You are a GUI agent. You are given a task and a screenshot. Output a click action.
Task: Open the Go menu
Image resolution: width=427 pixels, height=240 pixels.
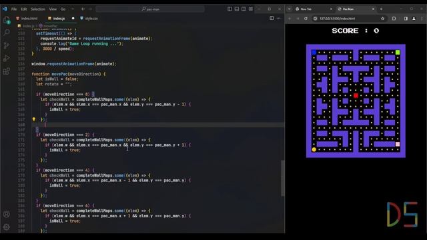(63, 9)
